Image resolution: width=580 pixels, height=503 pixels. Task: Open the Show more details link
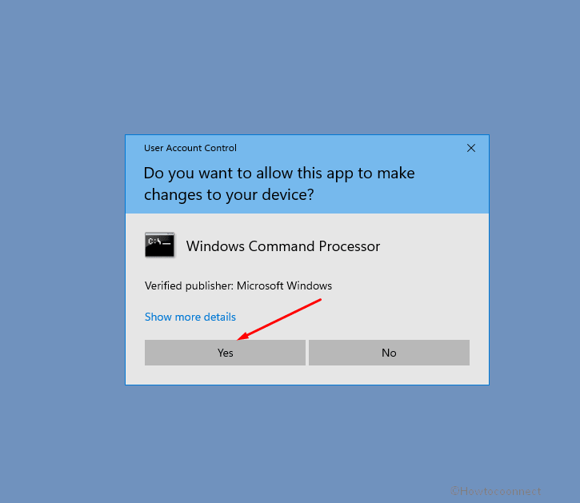[190, 317]
